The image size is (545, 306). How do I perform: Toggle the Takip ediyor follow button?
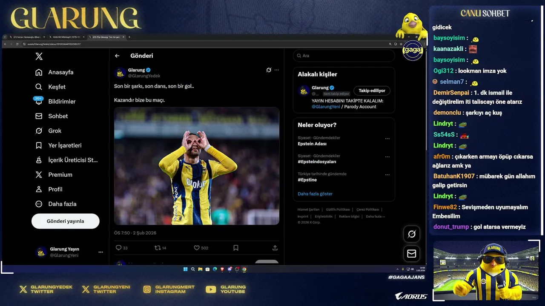(372, 91)
